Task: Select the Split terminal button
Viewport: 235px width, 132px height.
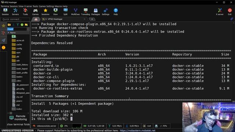Action: pos(65,12)
